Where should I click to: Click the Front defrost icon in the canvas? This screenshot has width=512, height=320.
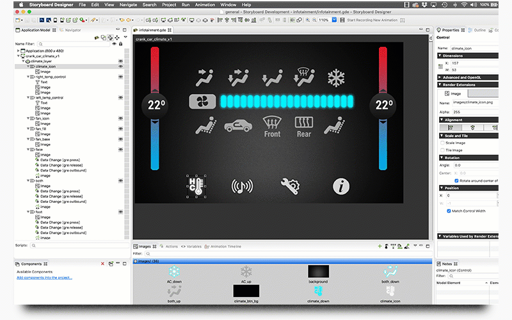(x=272, y=127)
